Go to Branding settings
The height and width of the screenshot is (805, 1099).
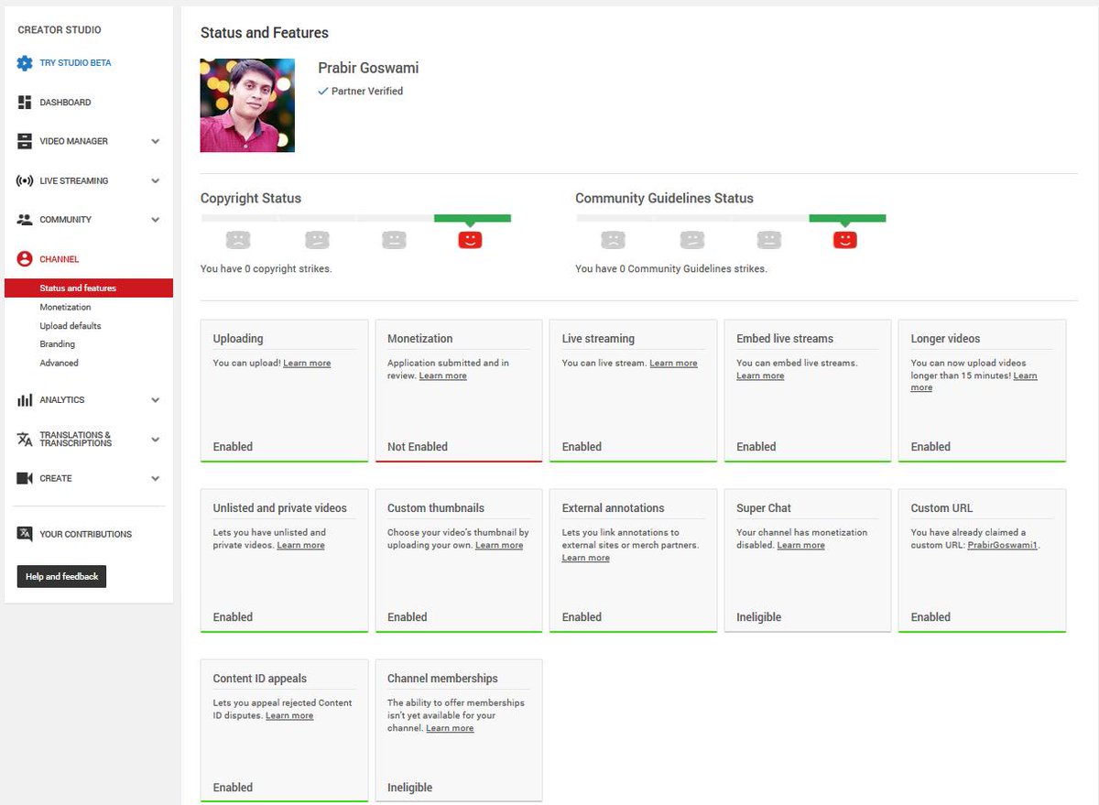[x=57, y=344]
